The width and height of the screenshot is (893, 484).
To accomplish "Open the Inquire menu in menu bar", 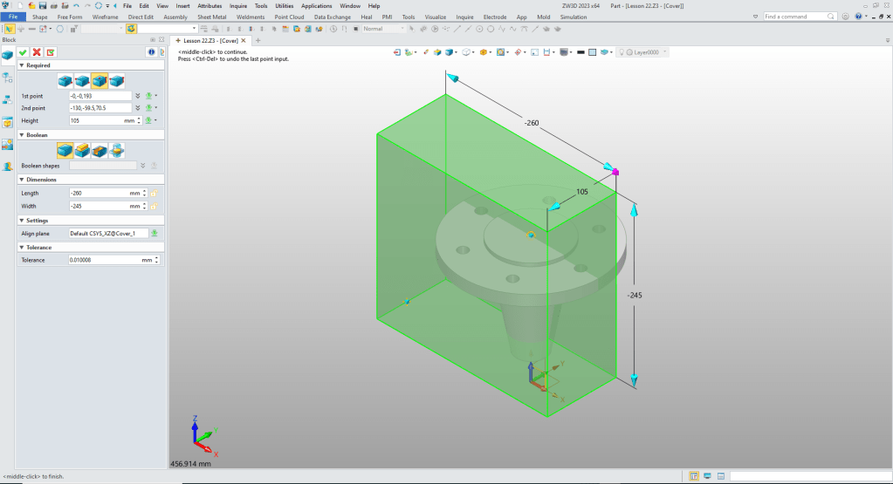I will click(238, 6).
